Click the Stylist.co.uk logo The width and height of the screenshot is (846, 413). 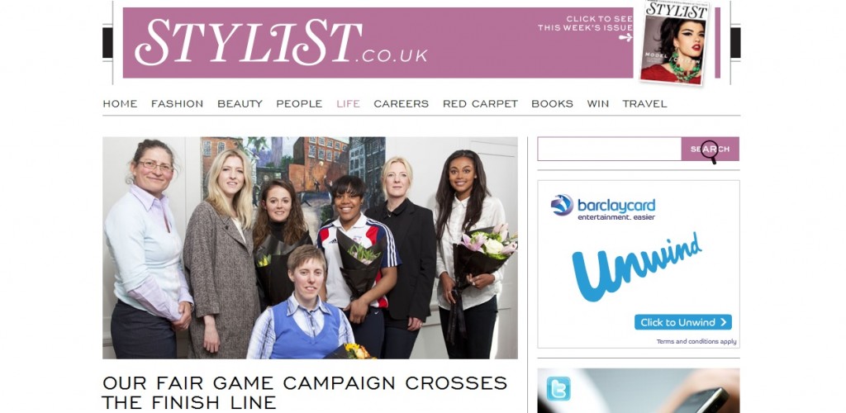tap(281, 43)
